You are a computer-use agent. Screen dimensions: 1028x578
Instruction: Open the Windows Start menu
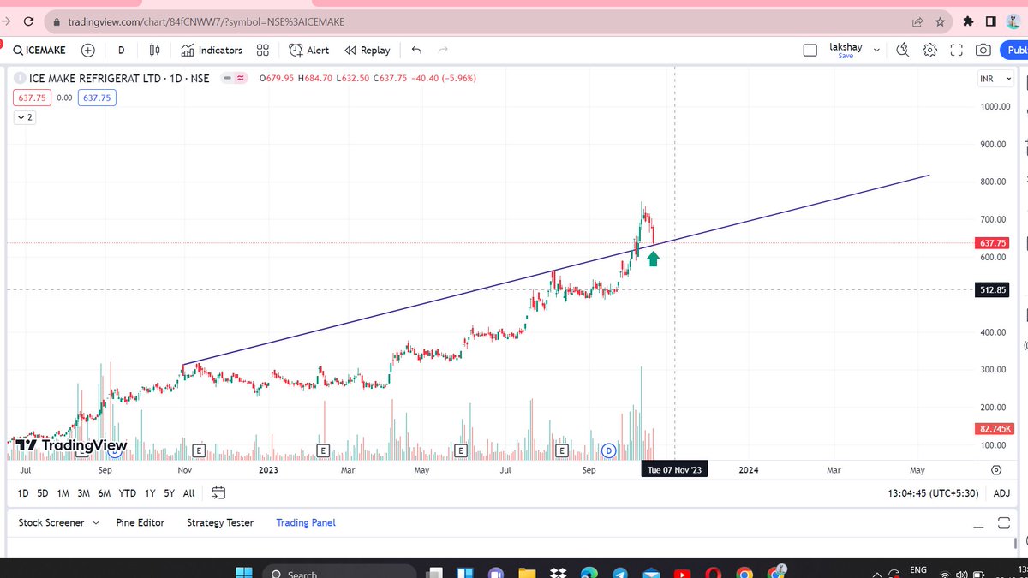[243, 573]
